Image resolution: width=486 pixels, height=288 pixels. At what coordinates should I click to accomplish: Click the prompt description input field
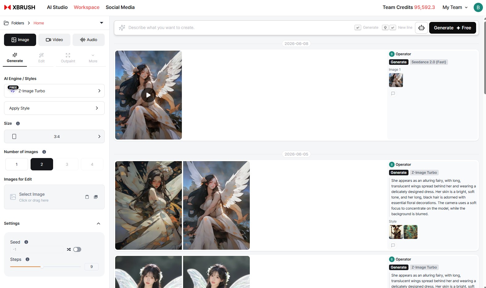point(239,27)
